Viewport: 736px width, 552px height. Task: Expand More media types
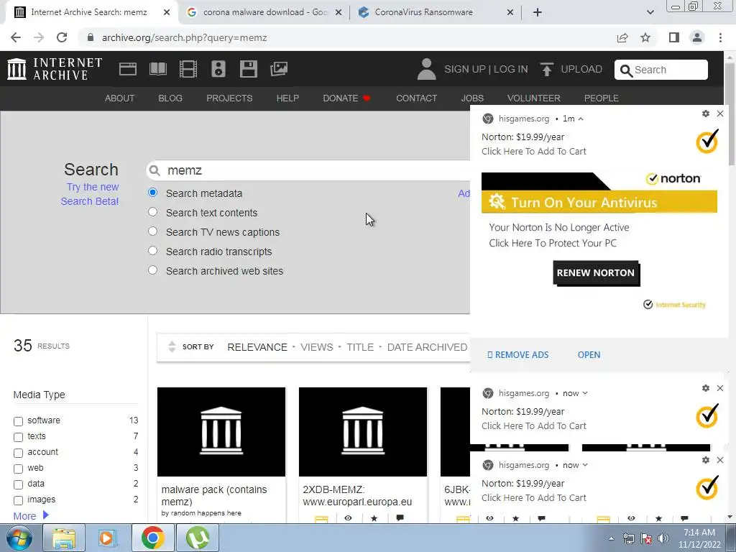[31, 515]
